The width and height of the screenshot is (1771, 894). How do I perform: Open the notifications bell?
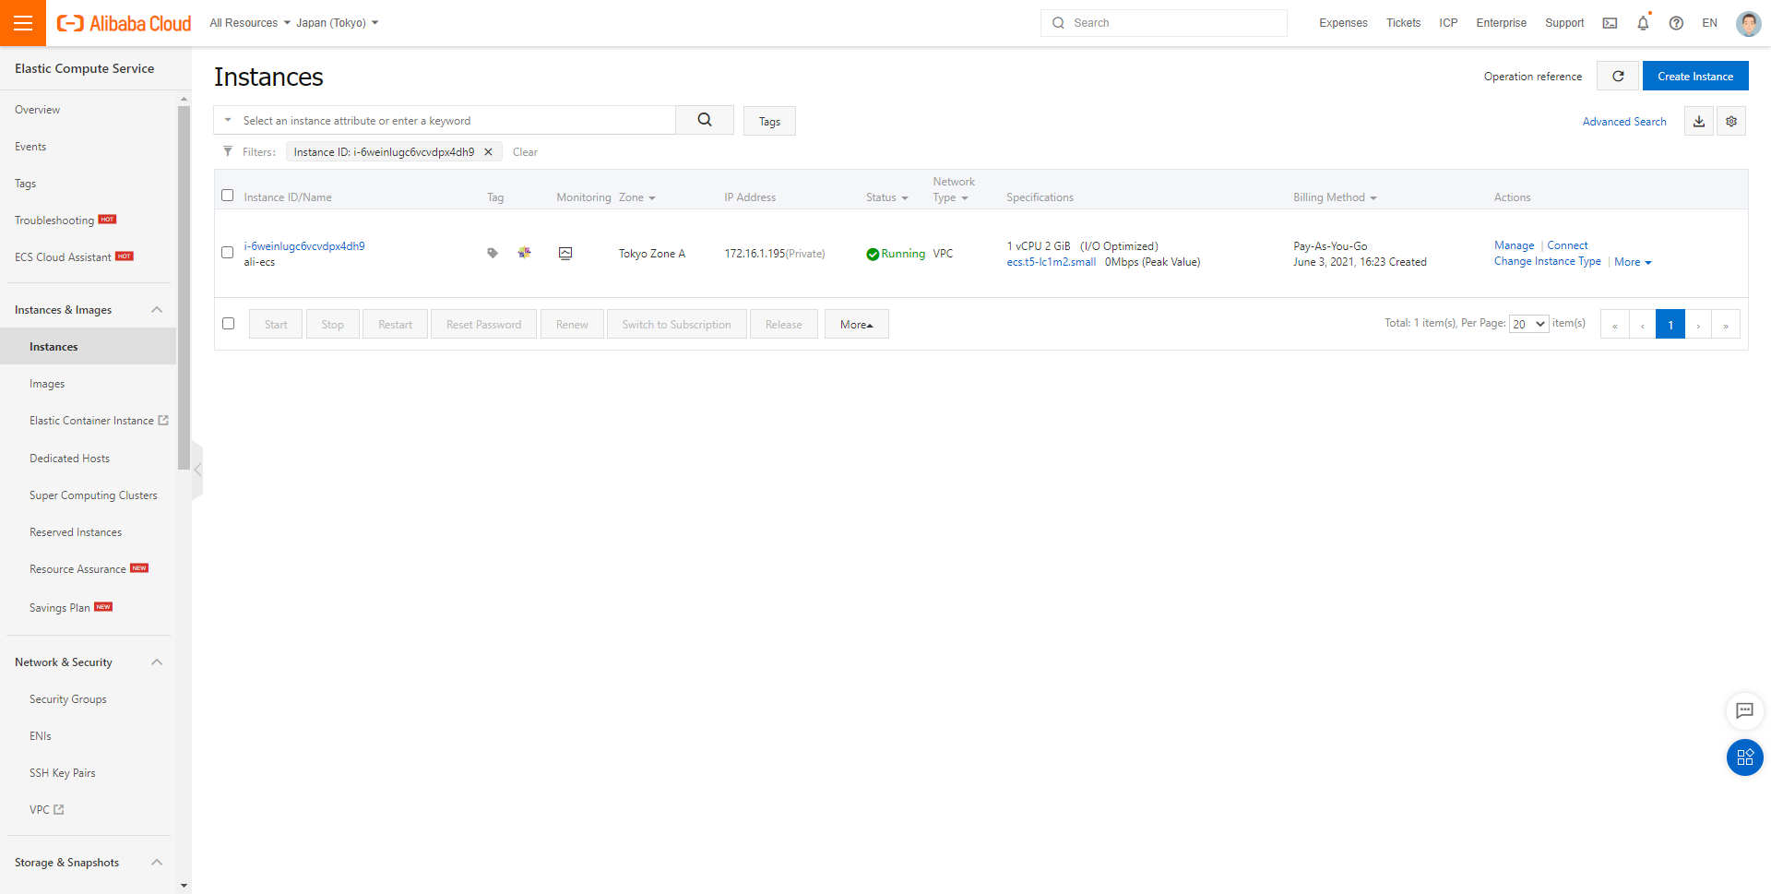1643,23
